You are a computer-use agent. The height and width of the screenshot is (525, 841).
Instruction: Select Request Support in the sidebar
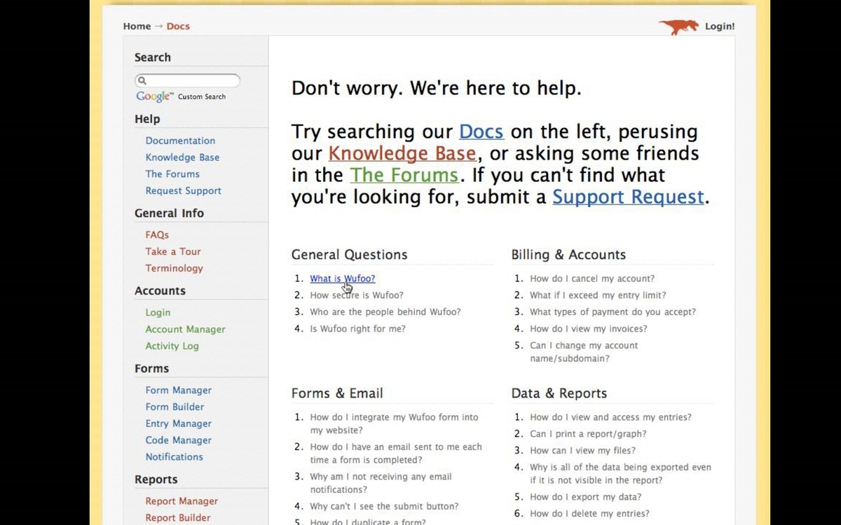click(183, 191)
